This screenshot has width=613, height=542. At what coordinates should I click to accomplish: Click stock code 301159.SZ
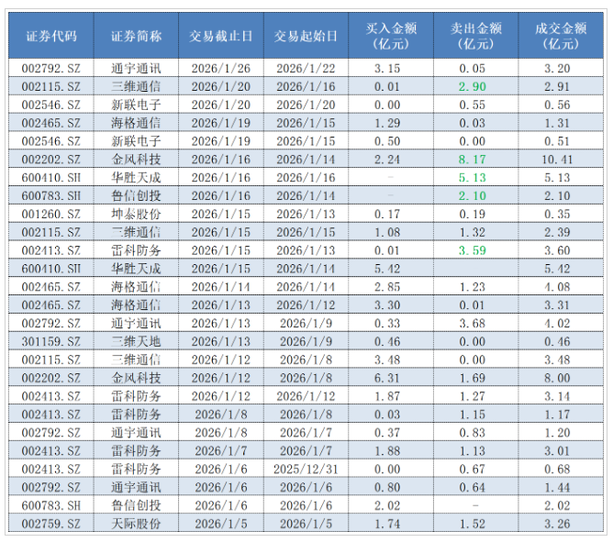pos(51,341)
